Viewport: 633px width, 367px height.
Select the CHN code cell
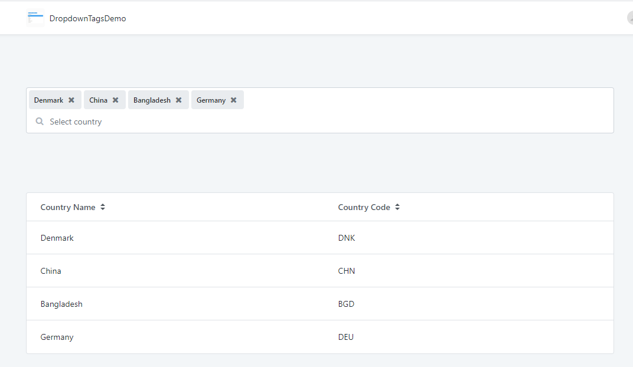click(347, 271)
